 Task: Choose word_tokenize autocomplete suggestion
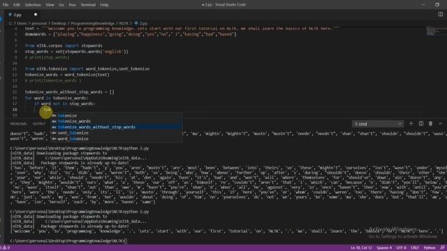(117, 139)
